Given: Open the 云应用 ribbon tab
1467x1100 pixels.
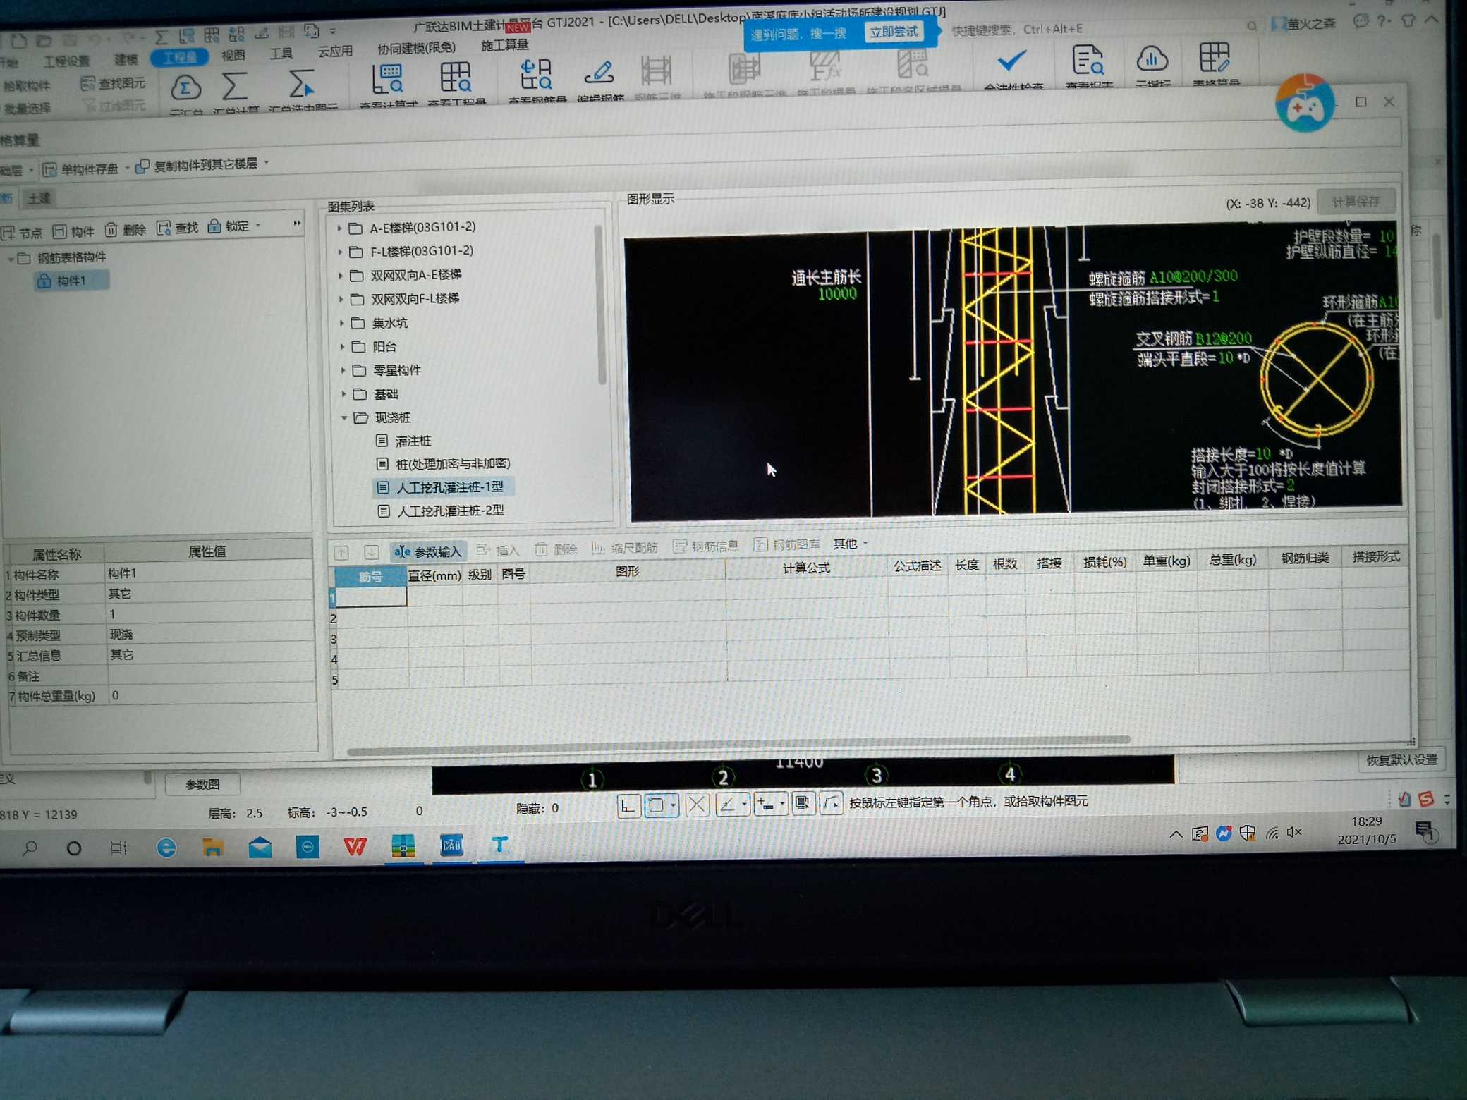Looking at the screenshot, I should (335, 51).
